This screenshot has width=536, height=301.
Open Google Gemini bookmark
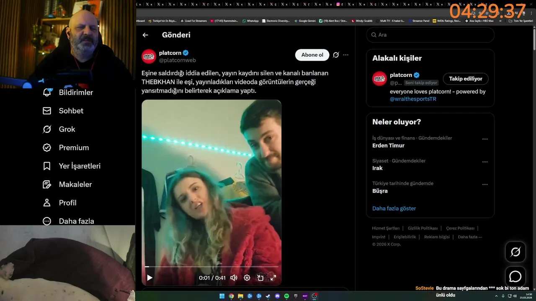tap(305, 21)
